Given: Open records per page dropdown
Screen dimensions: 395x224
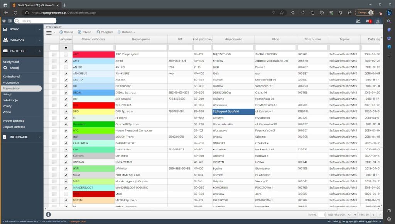Looking at the screenshot, I should click(351, 214).
